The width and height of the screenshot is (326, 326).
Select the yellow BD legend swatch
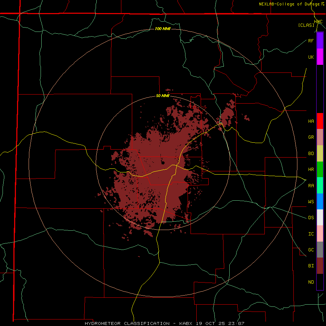click(x=320, y=154)
